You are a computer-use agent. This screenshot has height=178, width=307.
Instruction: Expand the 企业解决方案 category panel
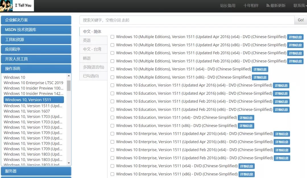tap(36, 20)
